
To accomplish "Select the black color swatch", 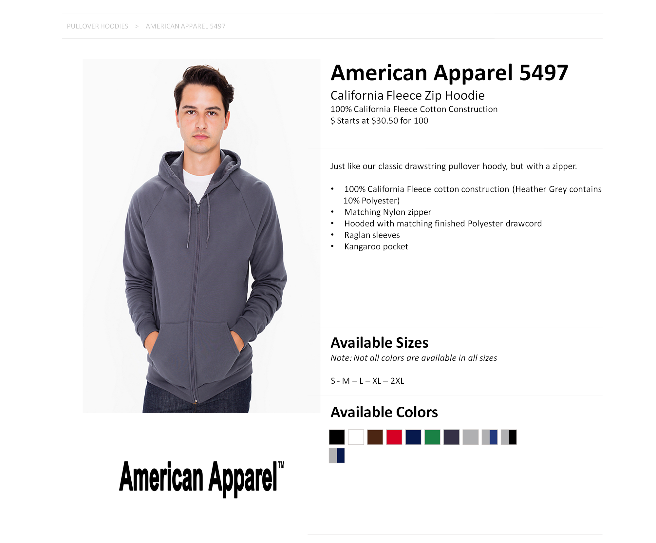I will pos(337,437).
